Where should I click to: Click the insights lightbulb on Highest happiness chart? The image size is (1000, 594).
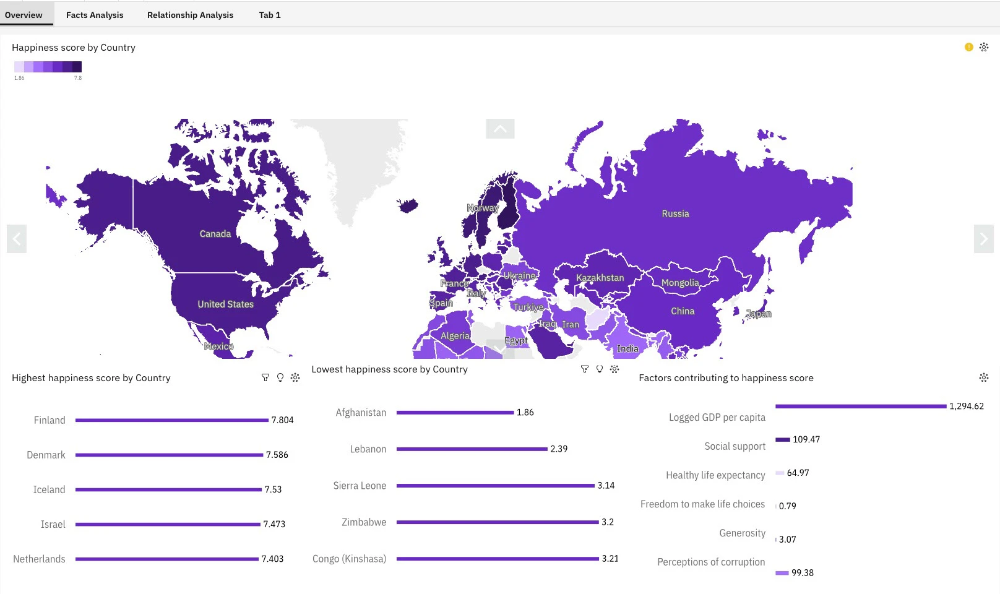coord(280,377)
